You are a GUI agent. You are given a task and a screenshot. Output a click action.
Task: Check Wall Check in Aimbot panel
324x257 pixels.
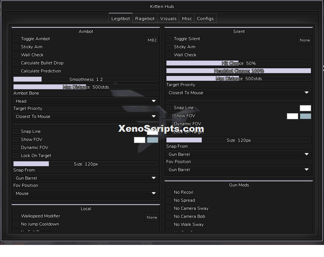point(16,55)
